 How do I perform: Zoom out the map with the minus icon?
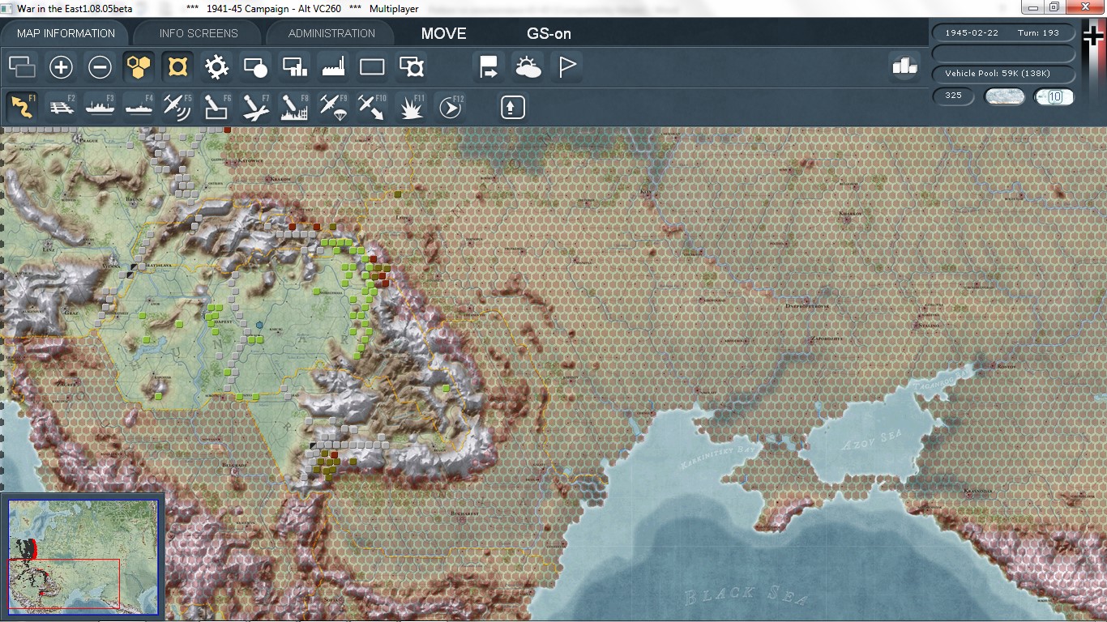pos(100,66)
